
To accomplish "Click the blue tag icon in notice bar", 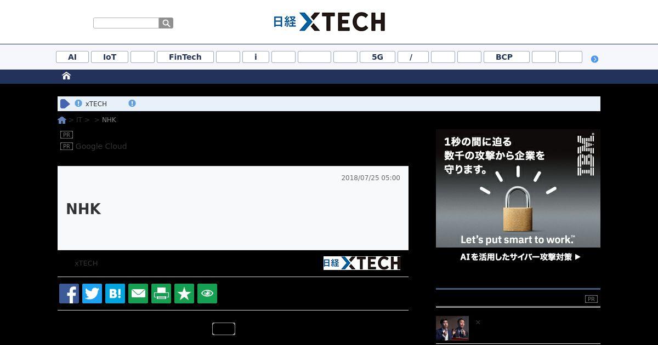I will click(65, 104).
